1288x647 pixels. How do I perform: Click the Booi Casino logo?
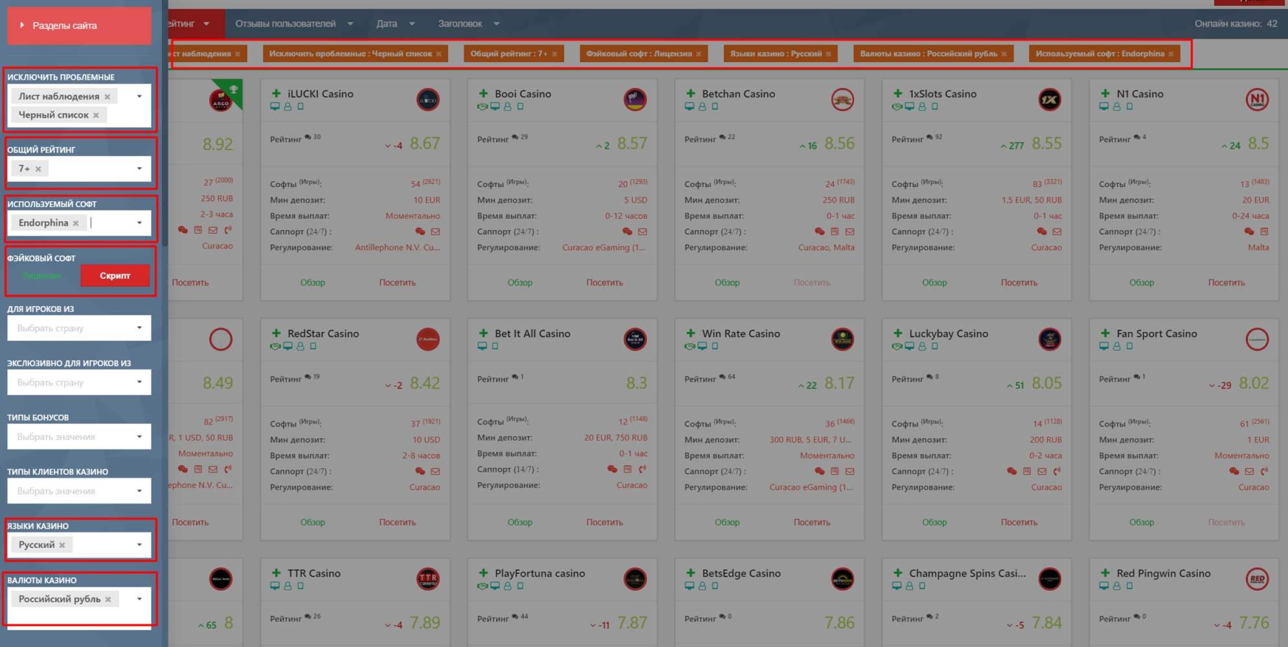(635, 100)
